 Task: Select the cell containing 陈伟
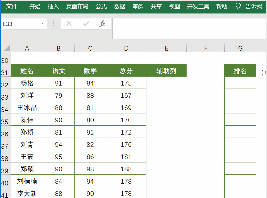click(x=27, y=120)
